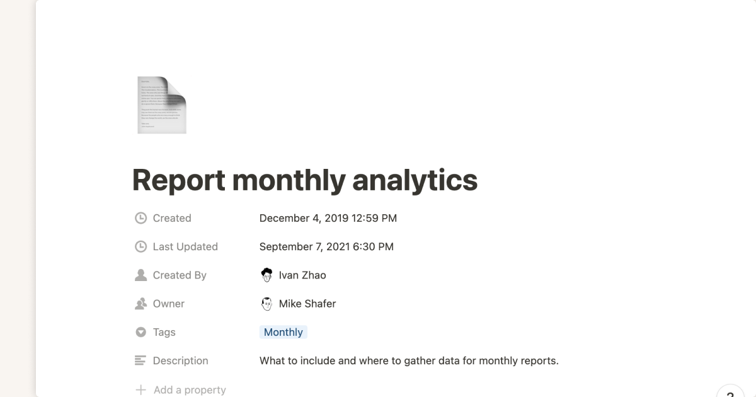Click the page's document emoji icon
Image resolution: width=756 pixels, height=397 pixels.
(162, 105)
